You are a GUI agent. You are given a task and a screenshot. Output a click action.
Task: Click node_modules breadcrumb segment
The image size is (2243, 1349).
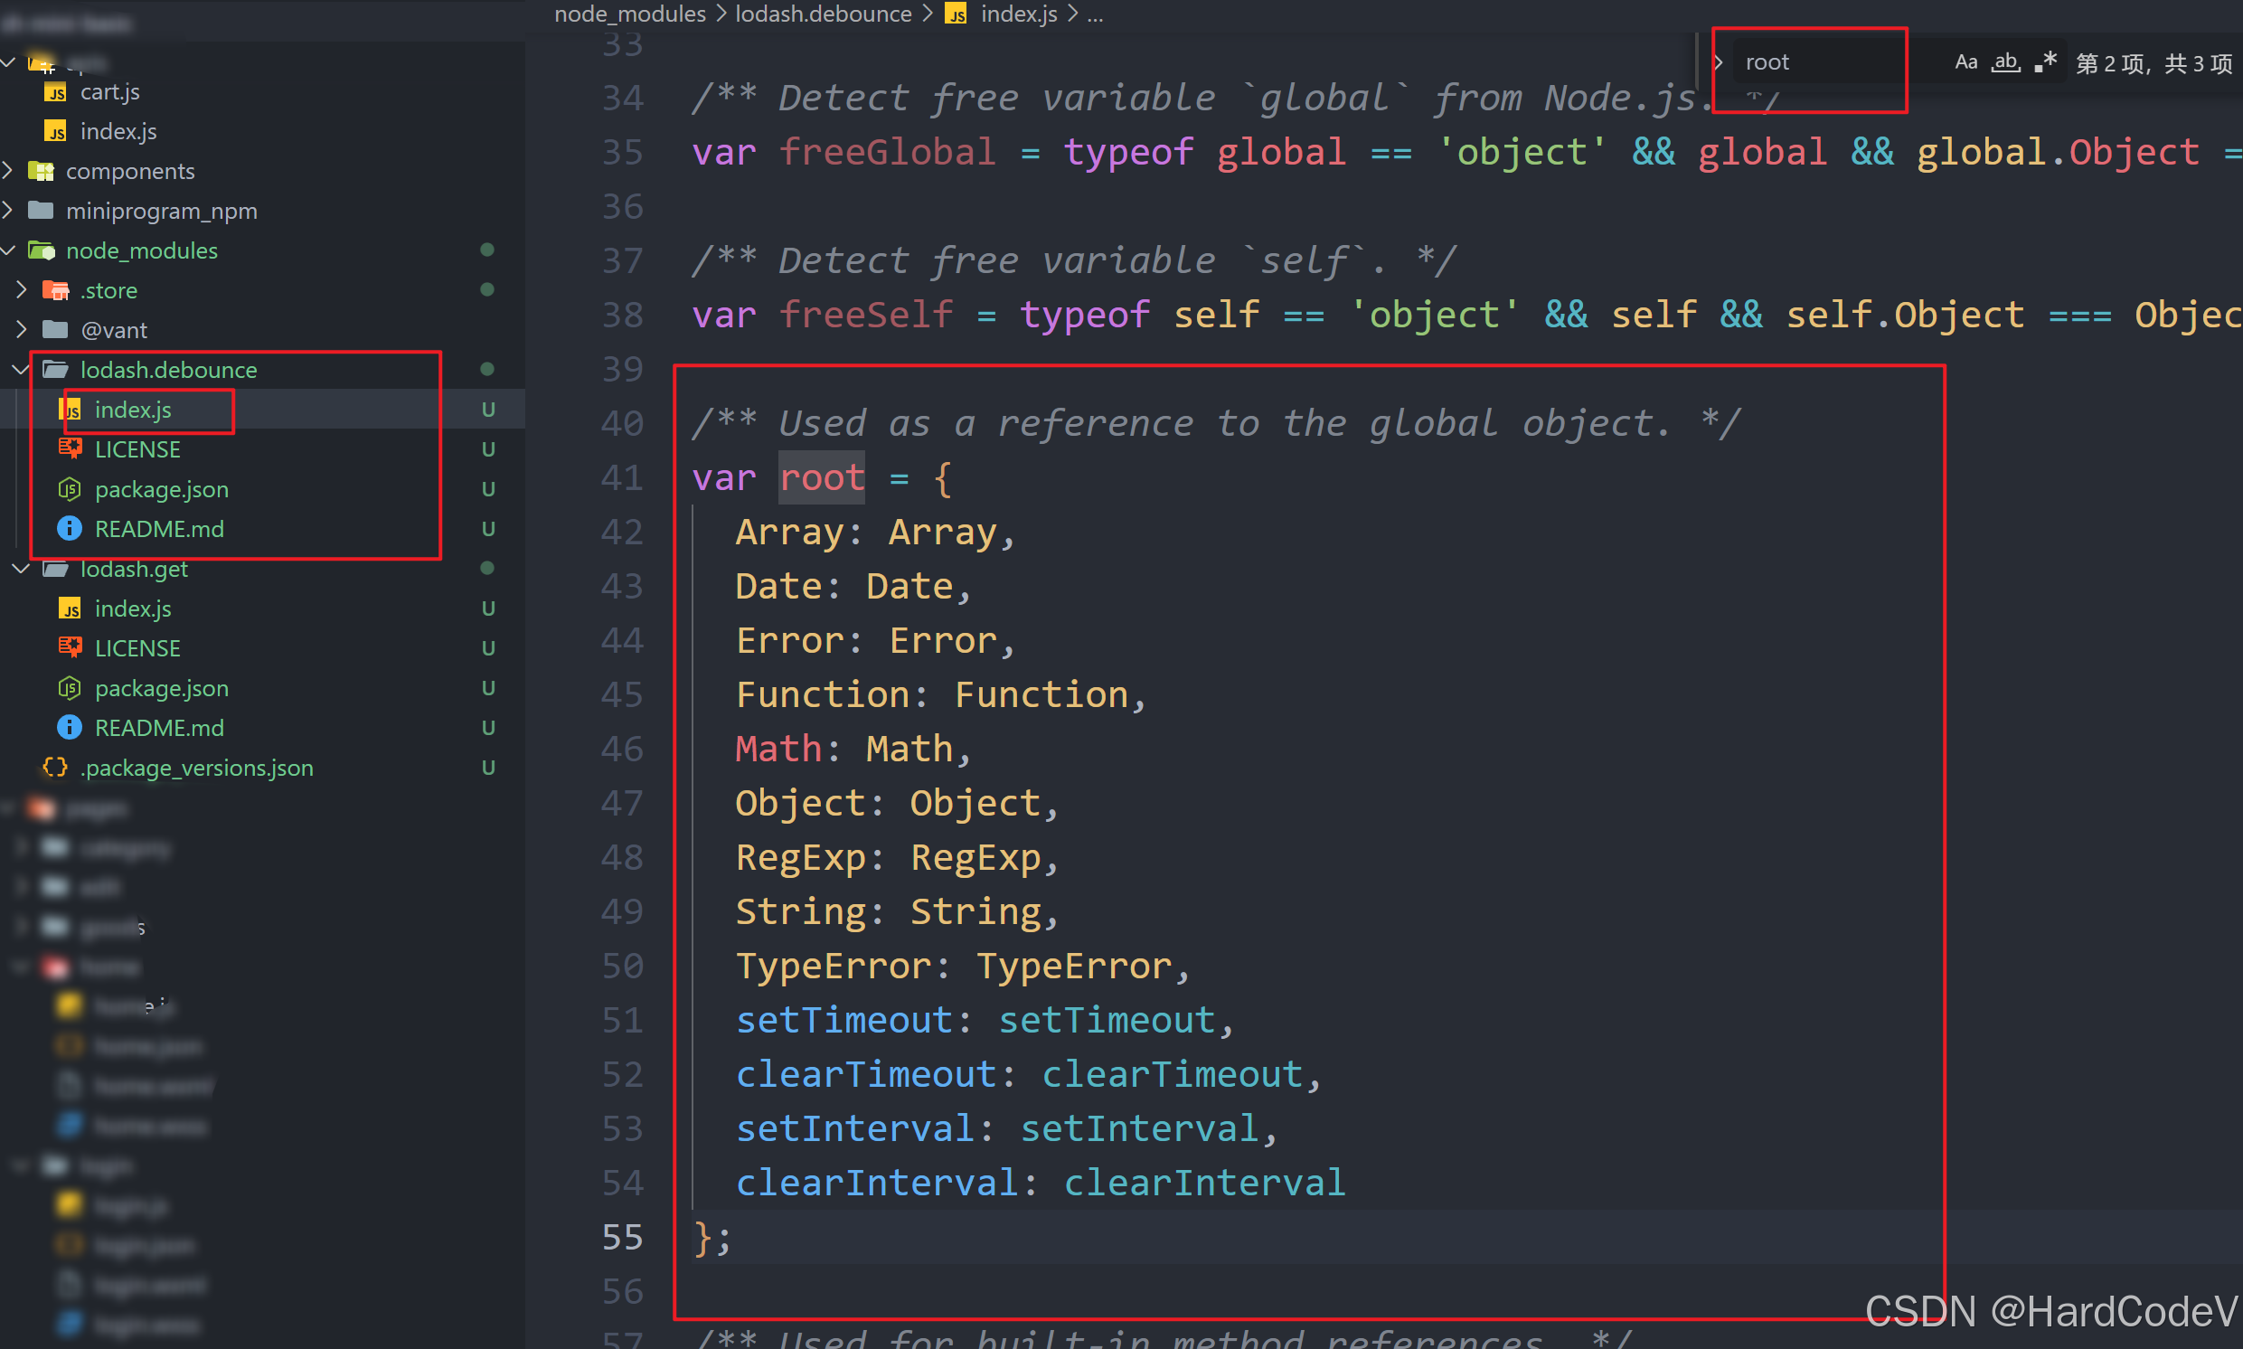[x=629, y=14]
